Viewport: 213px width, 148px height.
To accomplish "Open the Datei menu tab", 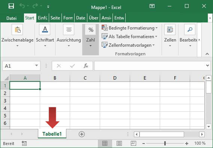I will point(11,18).
